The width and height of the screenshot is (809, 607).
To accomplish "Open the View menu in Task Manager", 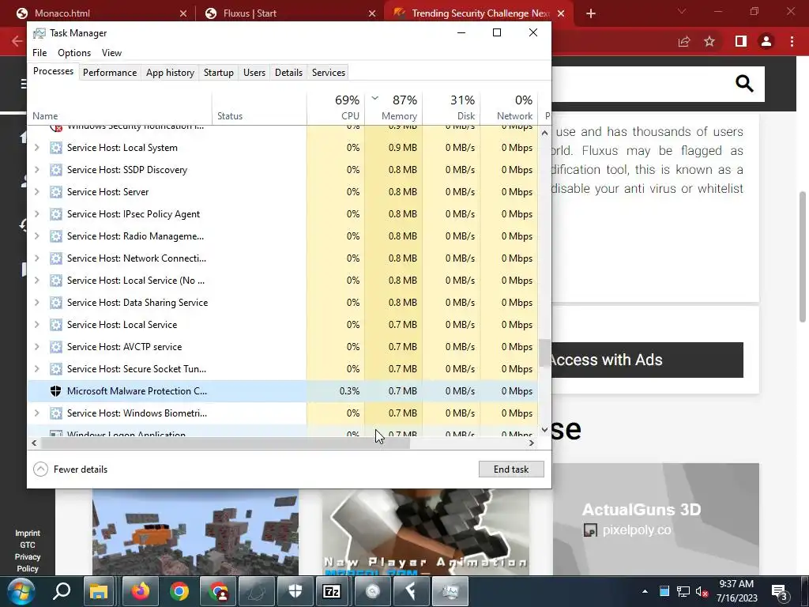I will (111, 53).
